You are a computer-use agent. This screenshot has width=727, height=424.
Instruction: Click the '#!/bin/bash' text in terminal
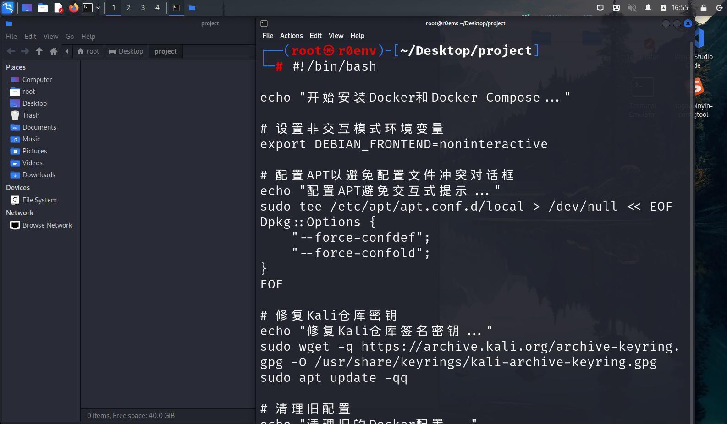[x=335, y=66]
